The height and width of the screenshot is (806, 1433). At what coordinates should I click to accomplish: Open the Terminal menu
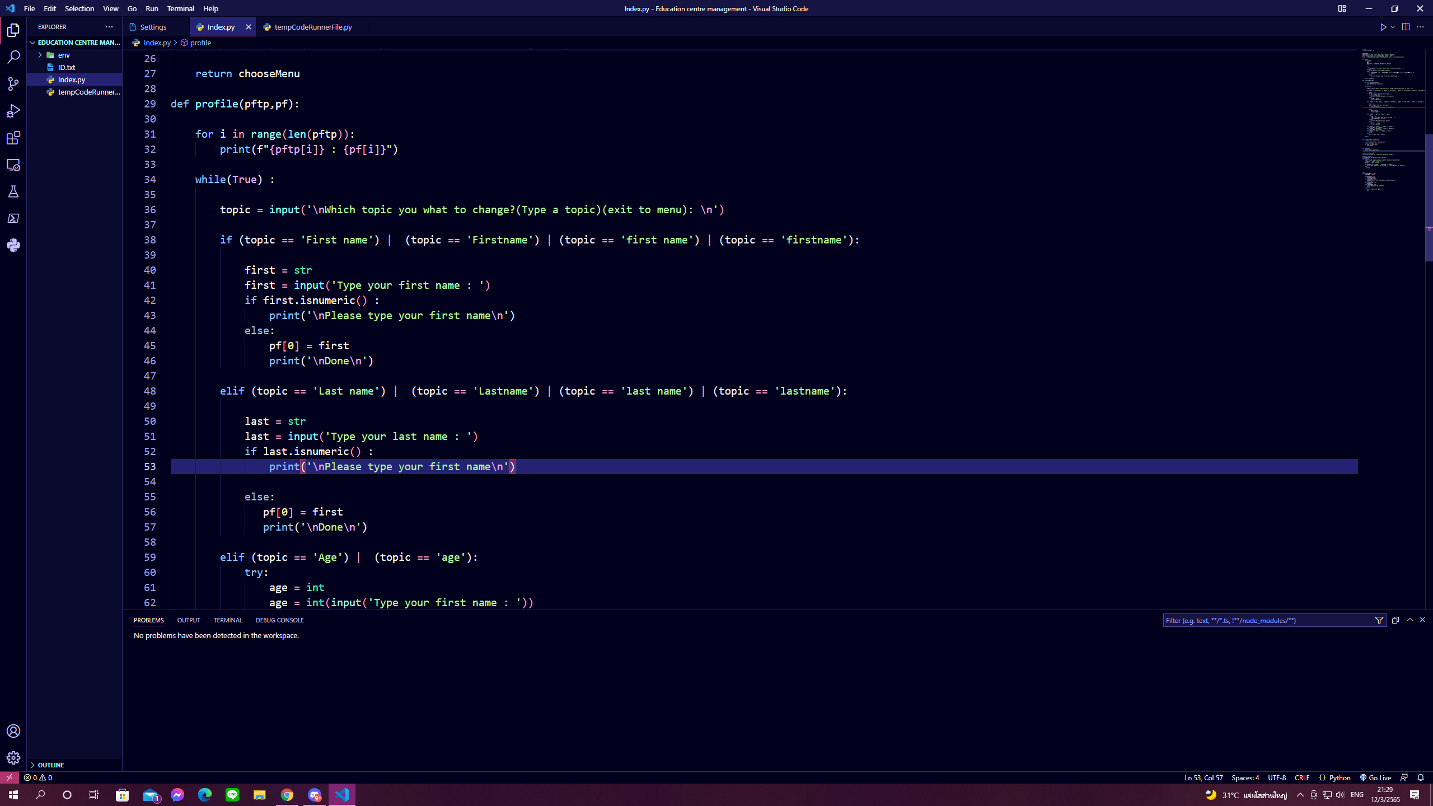click(x=180, y=8)
